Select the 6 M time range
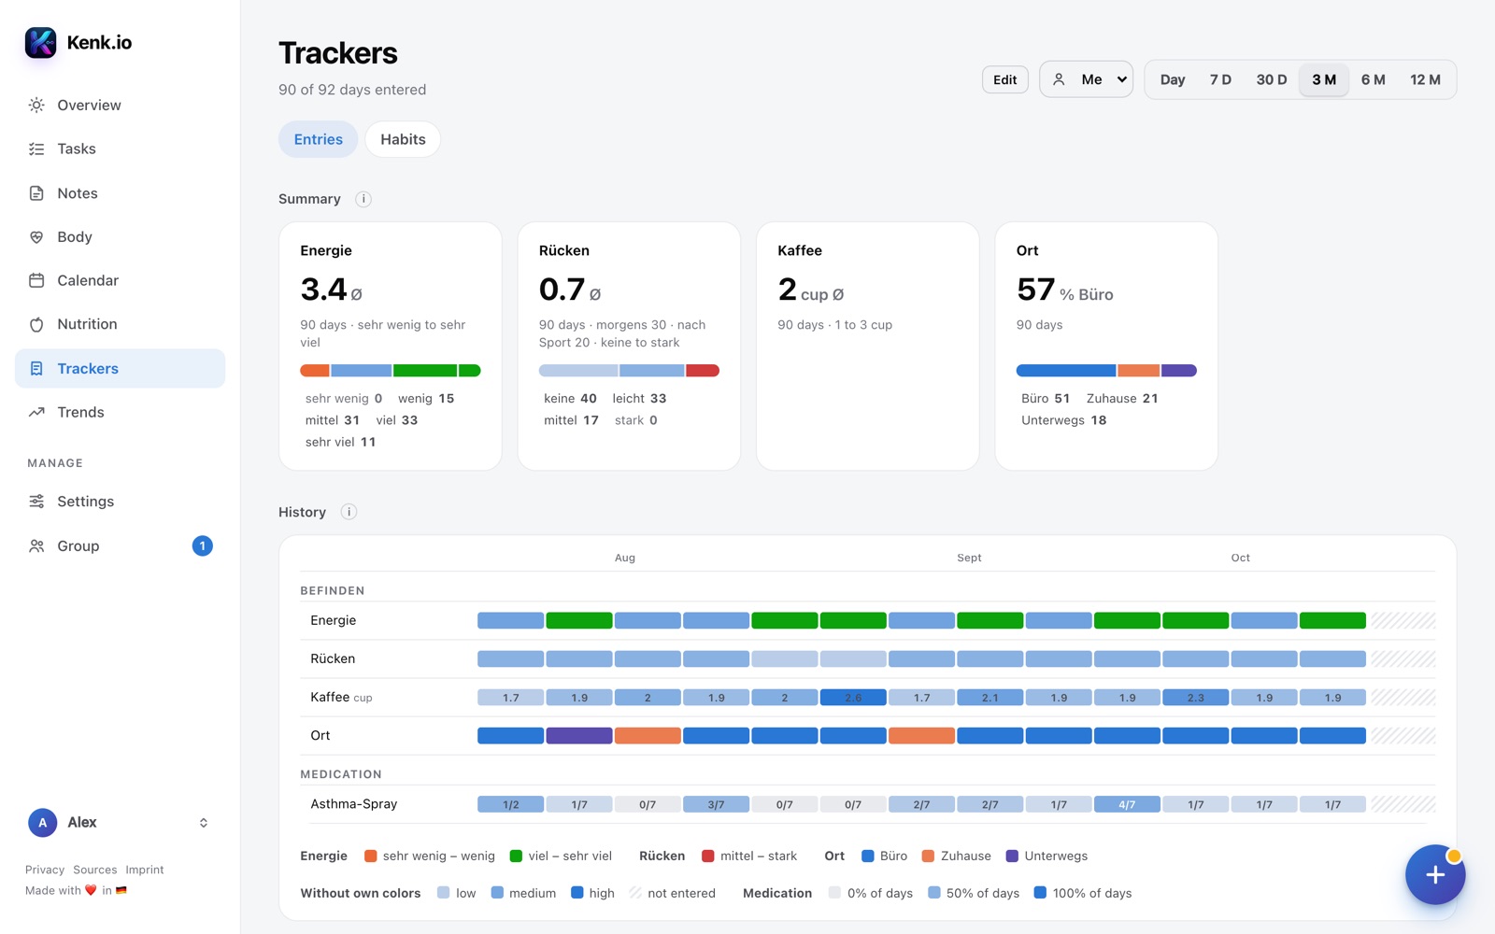 (1373, 79)
